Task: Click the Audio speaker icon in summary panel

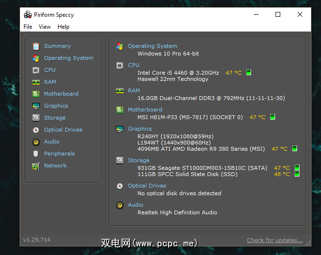Action: coord(120,205)
